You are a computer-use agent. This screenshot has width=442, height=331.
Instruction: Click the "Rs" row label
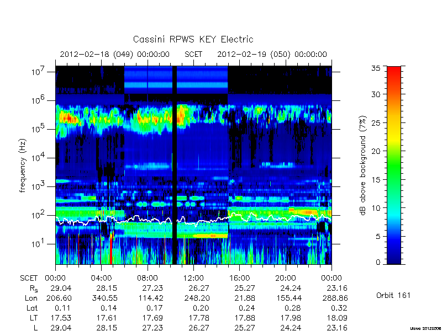click(33, 289)
